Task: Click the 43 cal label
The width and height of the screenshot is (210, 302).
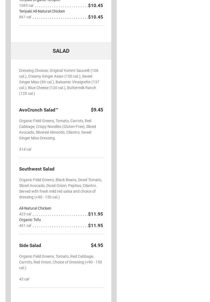Action: (x=24, y=279)
